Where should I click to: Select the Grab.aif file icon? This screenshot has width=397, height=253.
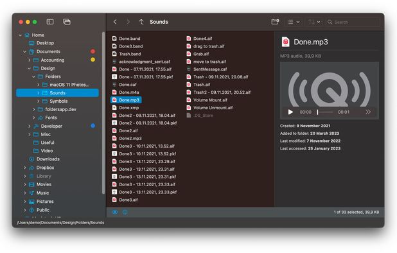pos(189,54)
